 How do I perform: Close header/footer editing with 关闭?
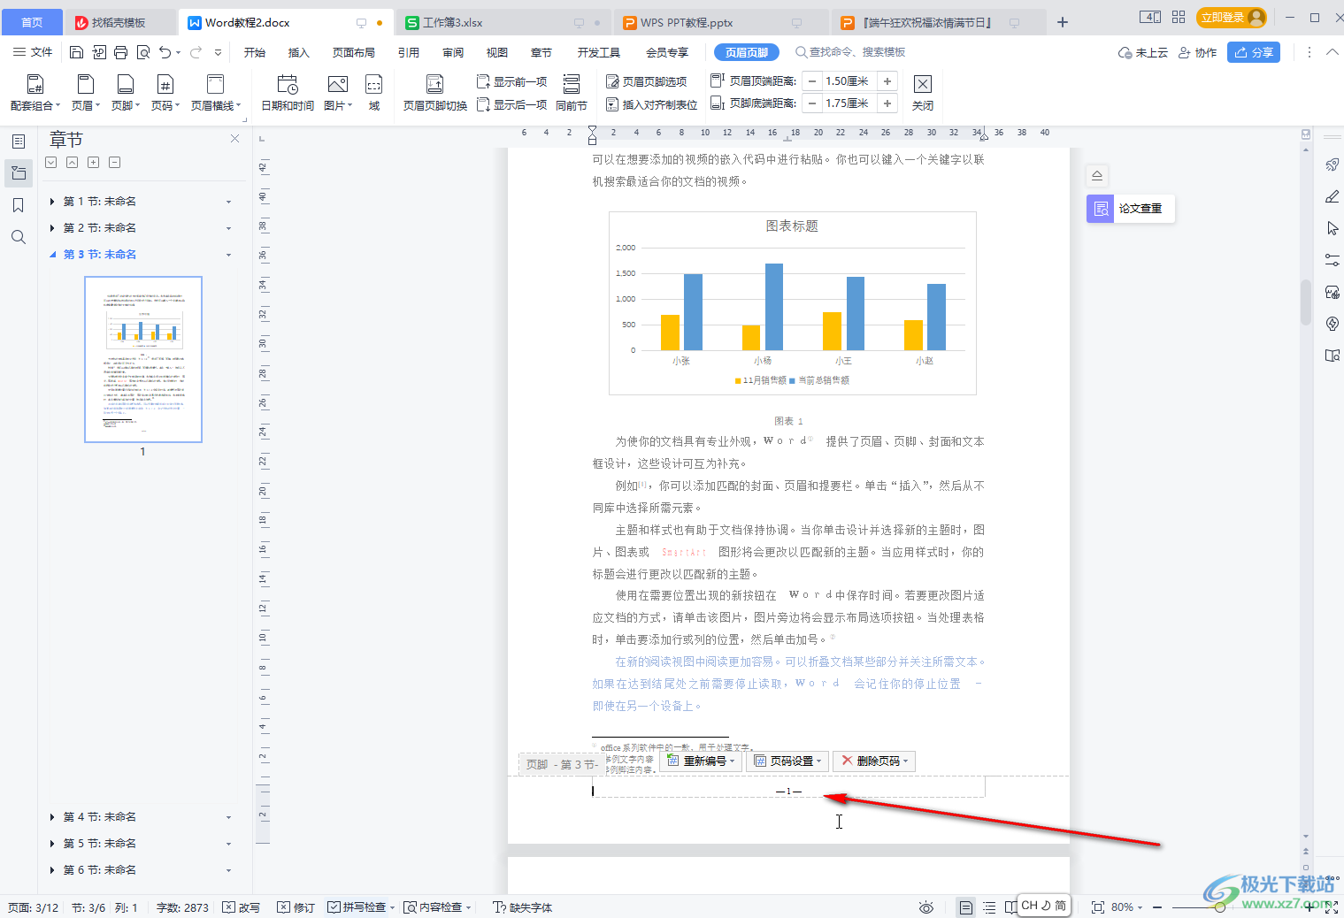[923, 93]
